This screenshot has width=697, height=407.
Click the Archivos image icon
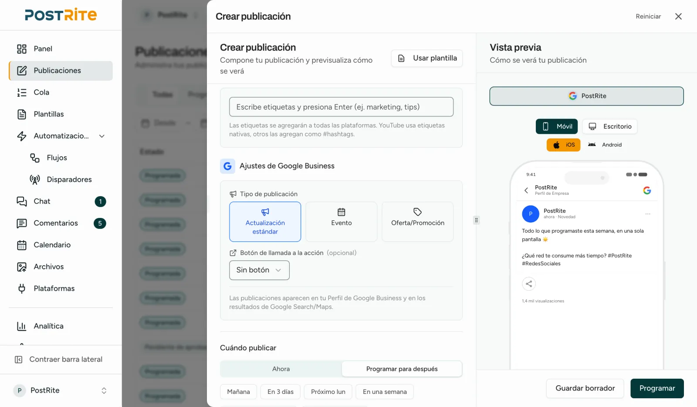pos(22,267)
